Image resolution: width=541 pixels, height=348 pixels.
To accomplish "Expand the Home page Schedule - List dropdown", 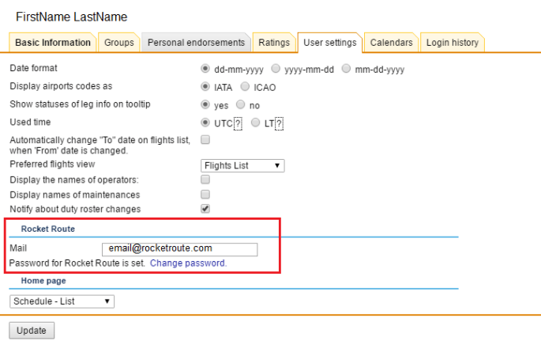I will click(x=62, y=301).
